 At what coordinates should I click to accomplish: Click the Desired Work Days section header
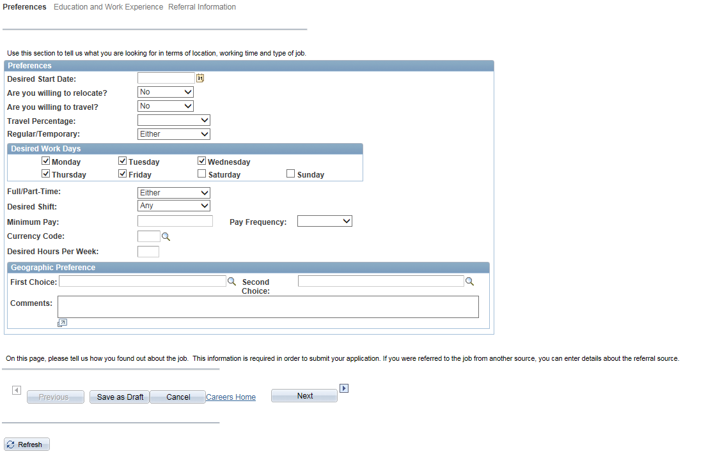(x=185, y=149)
